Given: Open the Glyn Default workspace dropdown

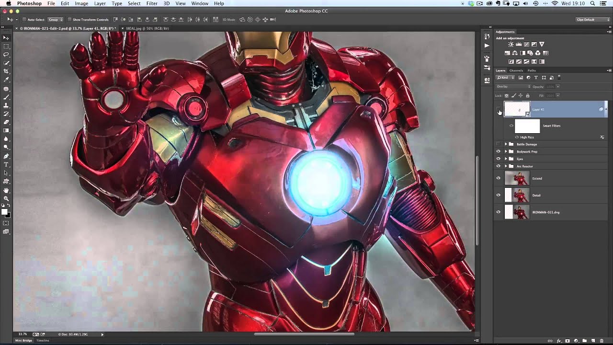Looking at the screenshot, I should pos(593,20).
